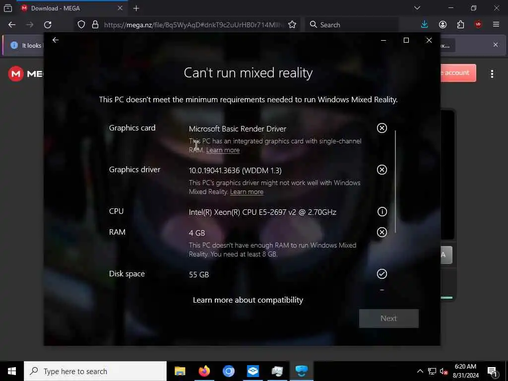The width and height of the screenshot is (508, 381).
Task: Open a new browser tab
Action: coord(136,8)
